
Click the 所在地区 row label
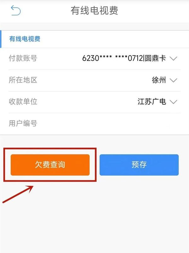click(23, 80)
